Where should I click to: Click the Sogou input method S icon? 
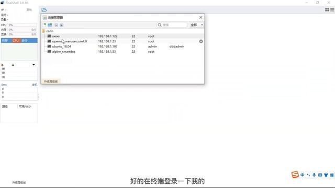(295, 174)
